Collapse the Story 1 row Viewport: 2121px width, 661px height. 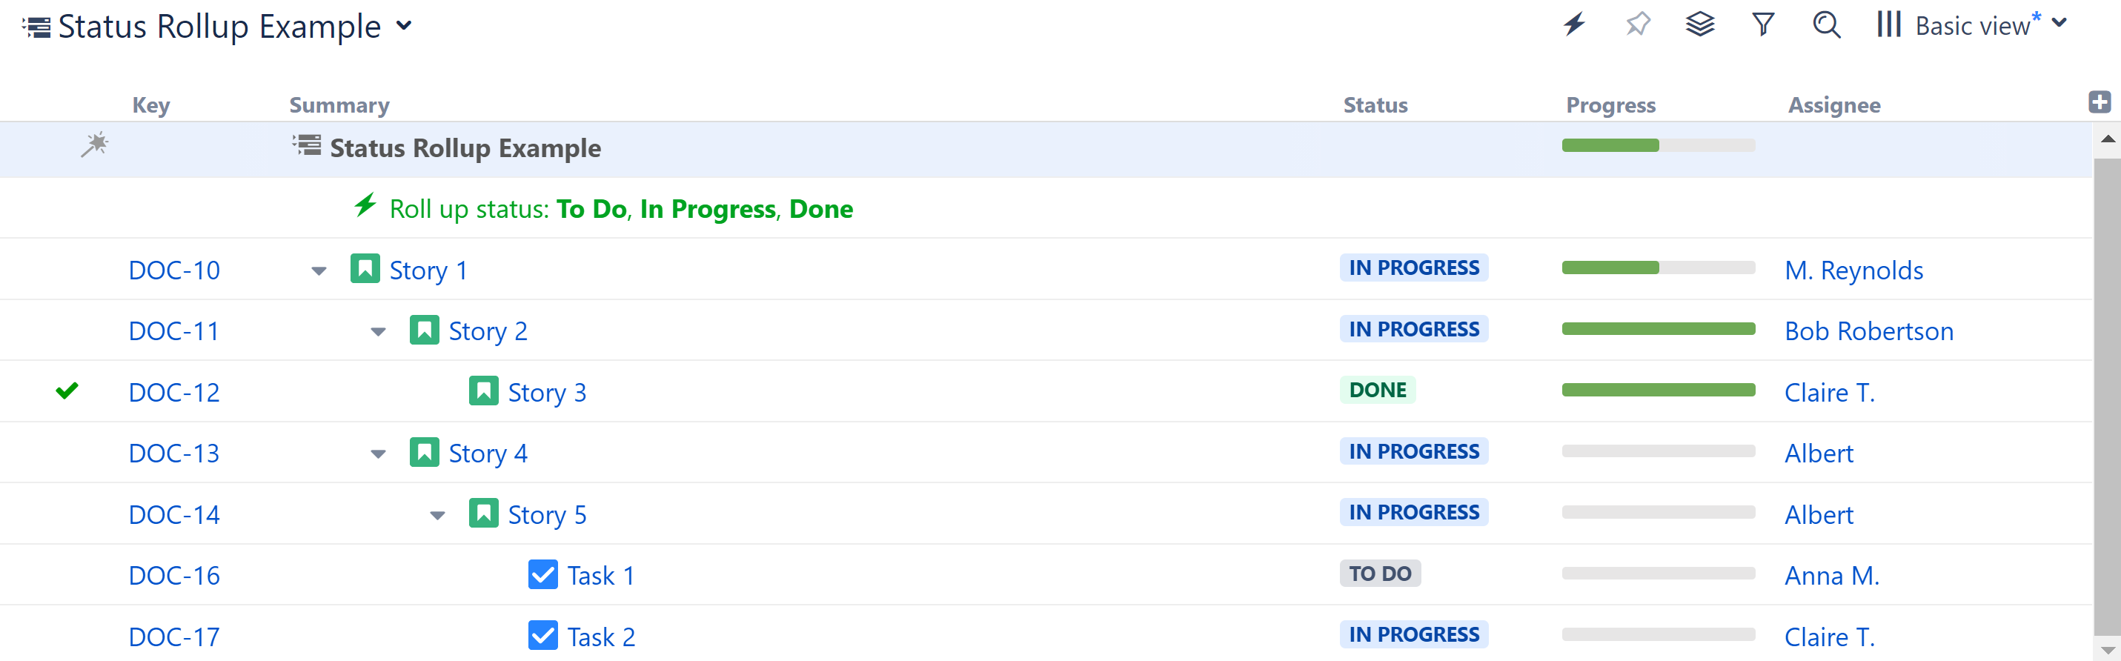pyautogui.click(x=319, y=270)
